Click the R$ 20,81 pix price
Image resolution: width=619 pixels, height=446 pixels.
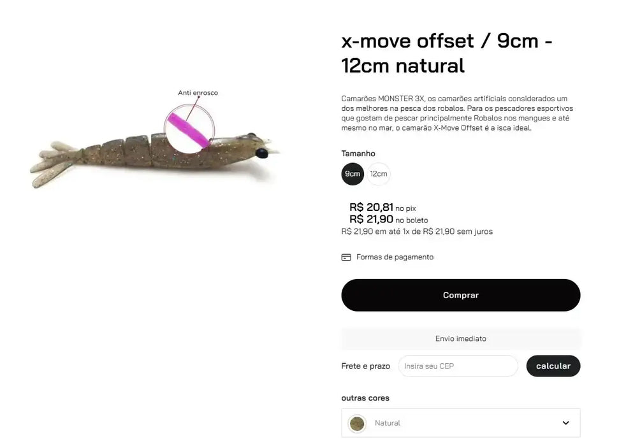coord(371,207)
